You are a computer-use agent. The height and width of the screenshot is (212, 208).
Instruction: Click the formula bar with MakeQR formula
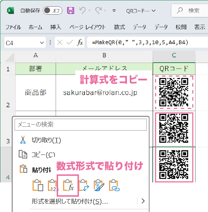coord(147,42)
